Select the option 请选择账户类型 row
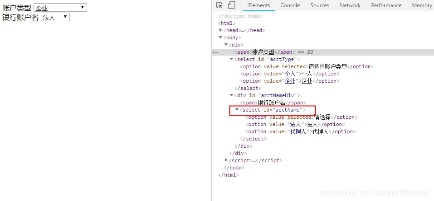434x201 pixels. click(307, 66)
